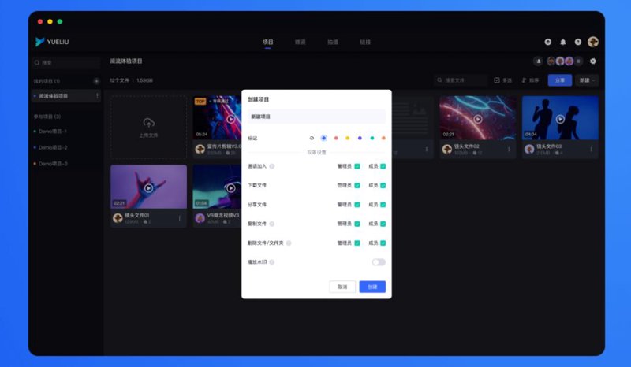Click info icon next to 删除文件/文件夹
The width and height of the screenshot is (631, 367).
click(x=289, y=243)
